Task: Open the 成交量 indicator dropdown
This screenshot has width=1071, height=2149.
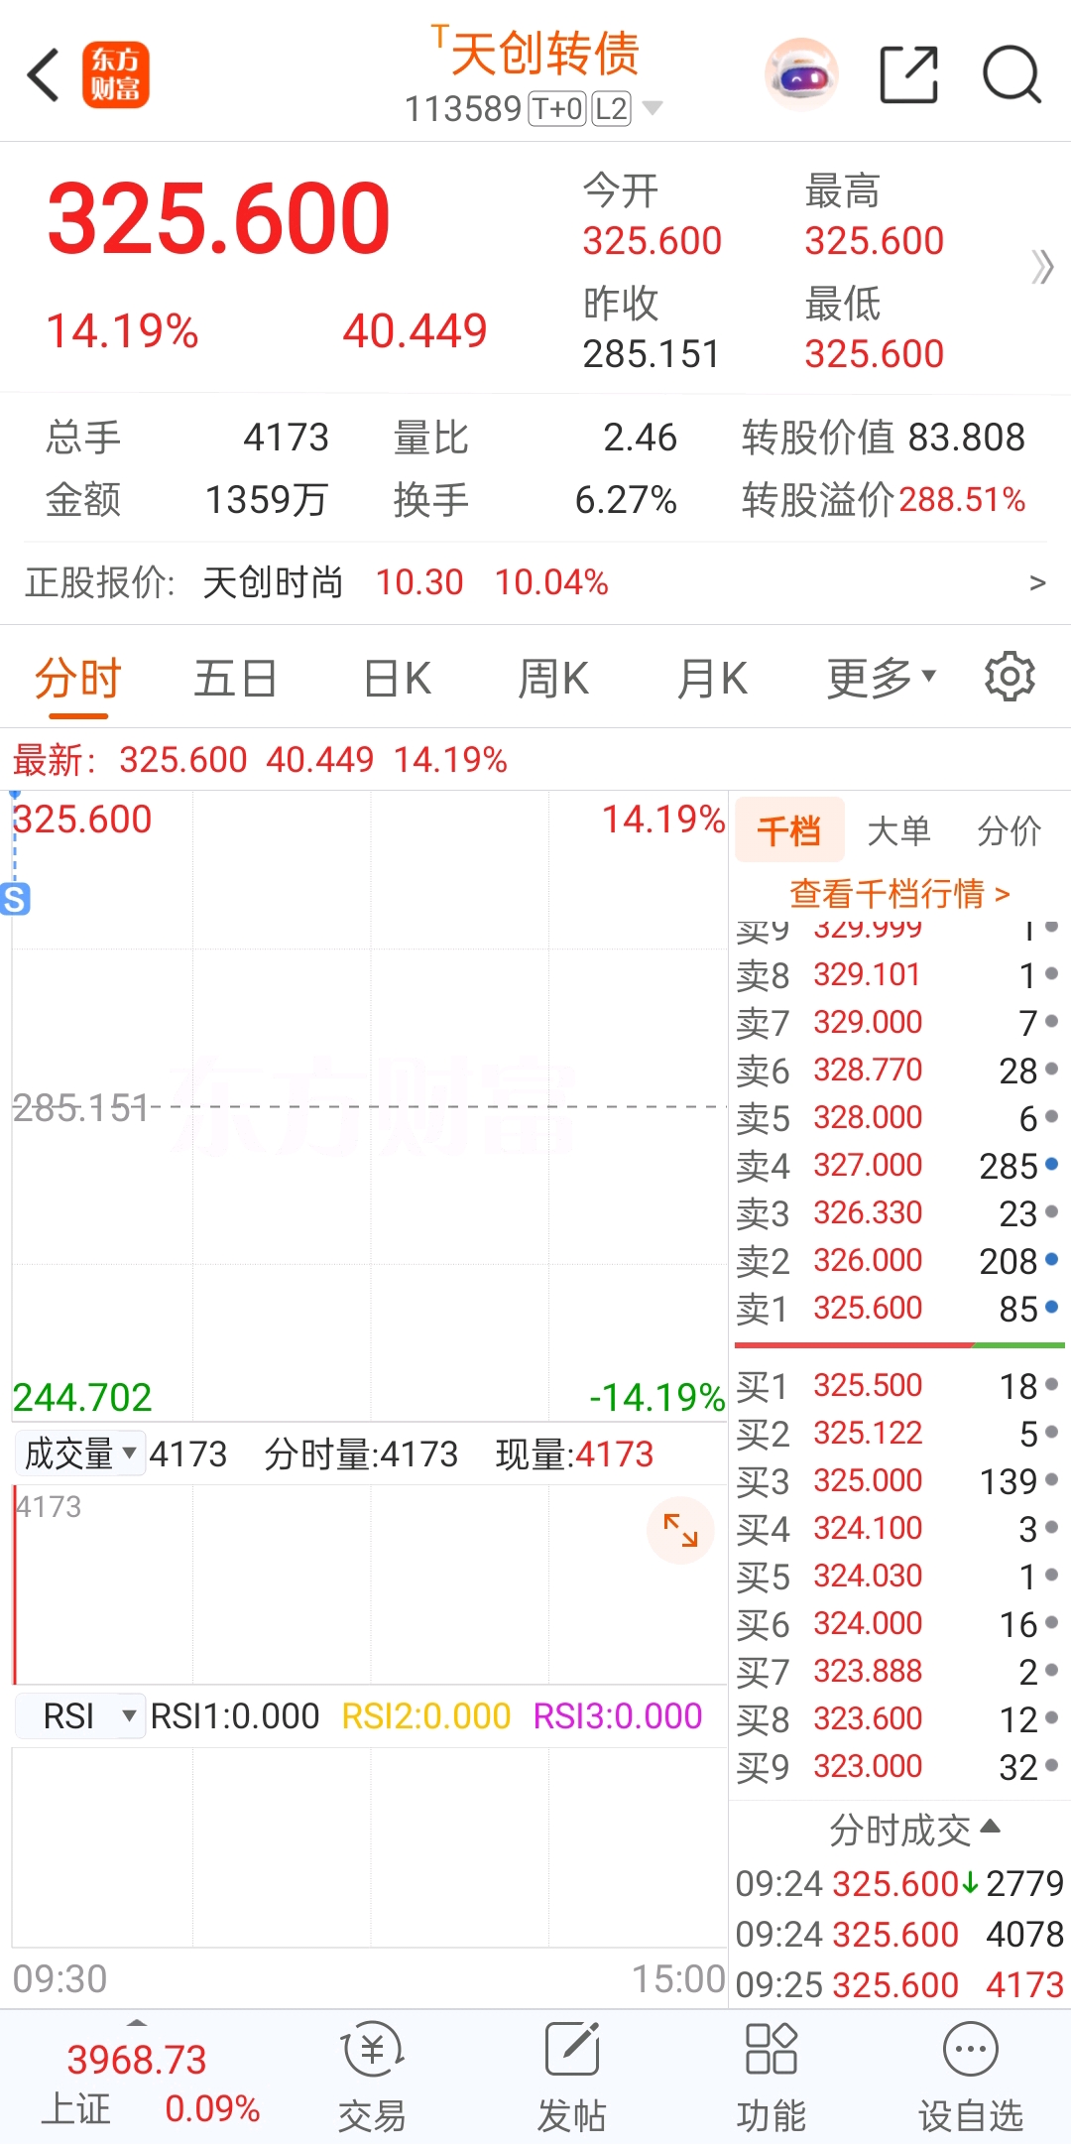Action: pyautogui.click(x=81, y=1454)
